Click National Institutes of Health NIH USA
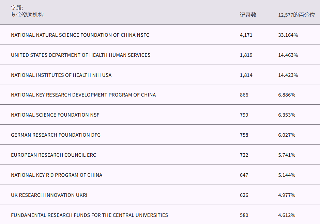320x224 pixels. click(x=61, y=75)
